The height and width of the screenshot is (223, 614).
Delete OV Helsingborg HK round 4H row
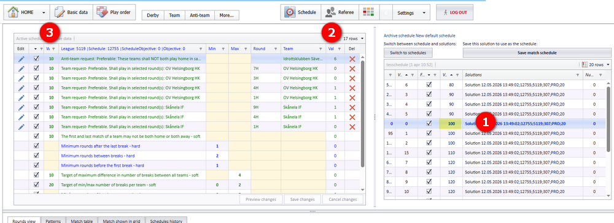(352, 88)
